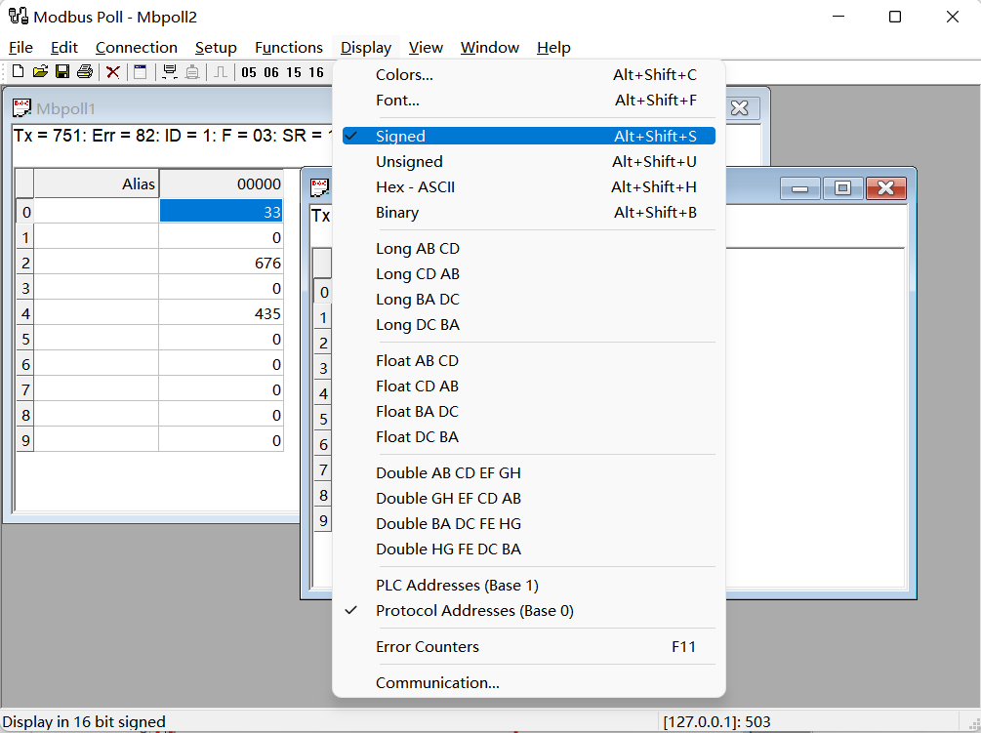Open the Window menu

point(490,48)
